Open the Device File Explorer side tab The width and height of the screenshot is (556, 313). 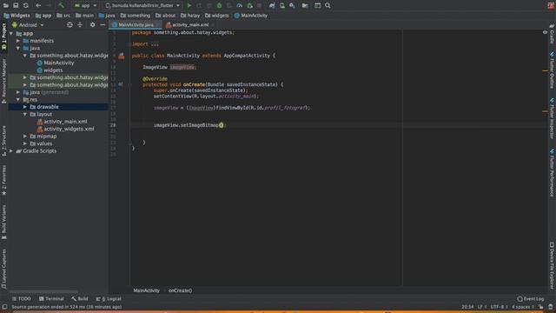[553, 265]
